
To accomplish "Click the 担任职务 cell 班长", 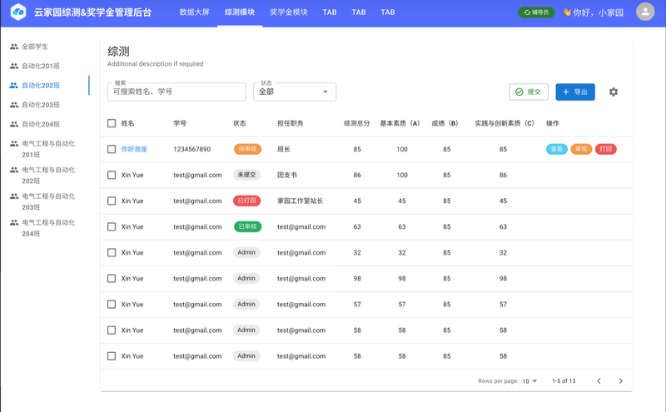I will click(x=284, y=149).
